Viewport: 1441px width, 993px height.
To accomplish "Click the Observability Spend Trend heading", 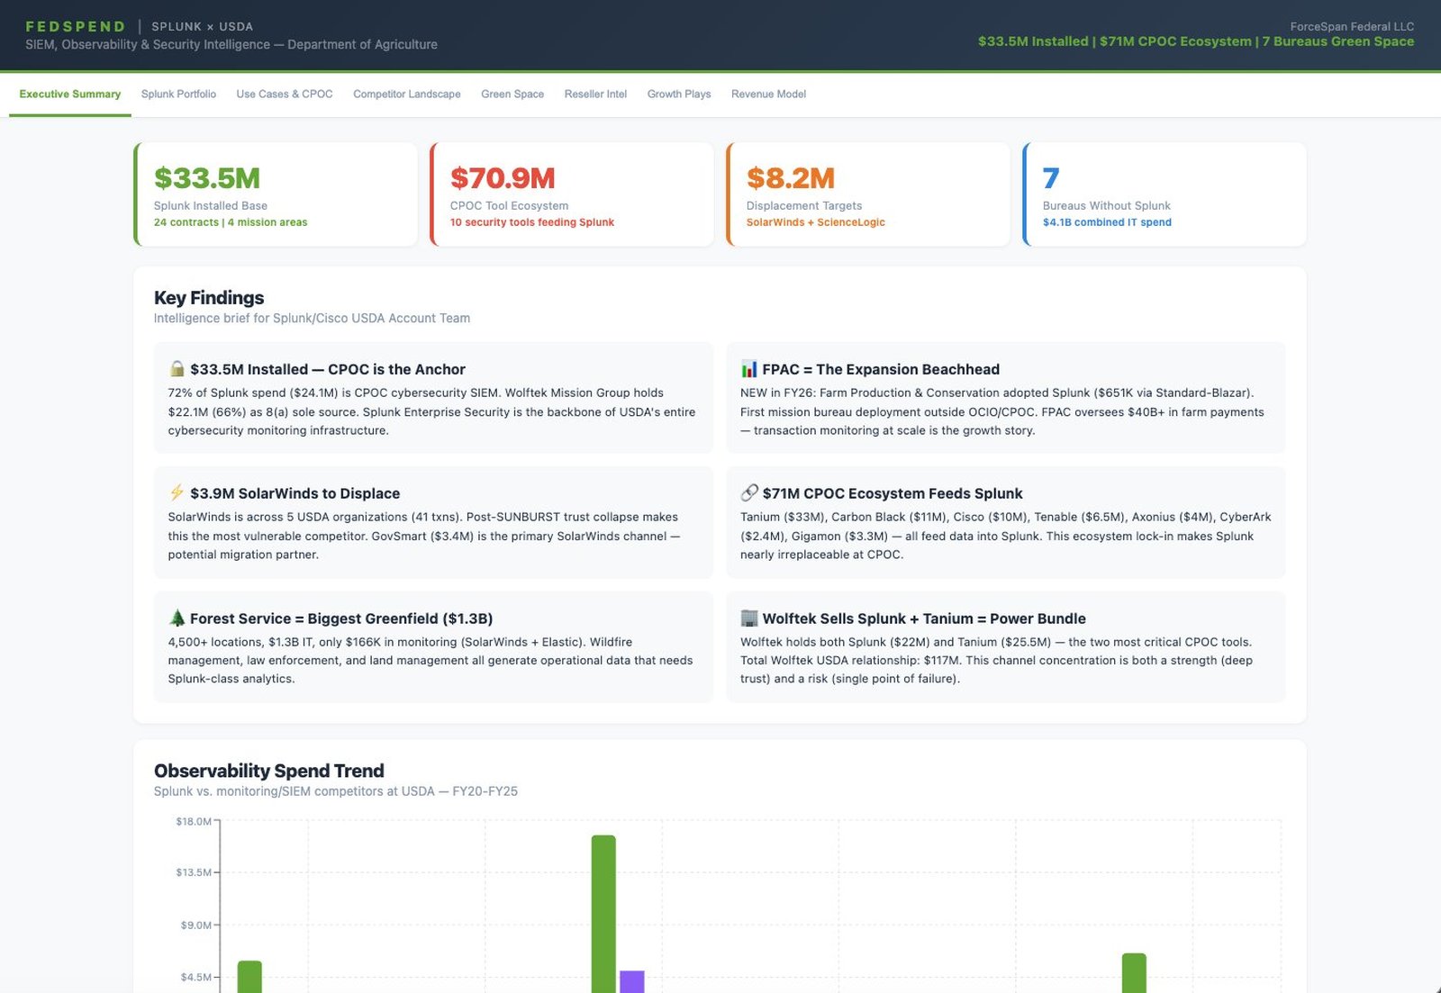I will pos(269,772).
